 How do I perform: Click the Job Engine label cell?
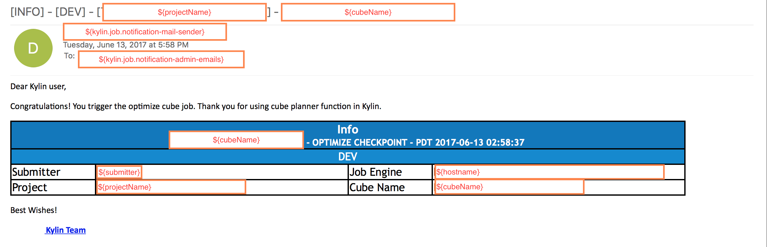tap(375, 172)
